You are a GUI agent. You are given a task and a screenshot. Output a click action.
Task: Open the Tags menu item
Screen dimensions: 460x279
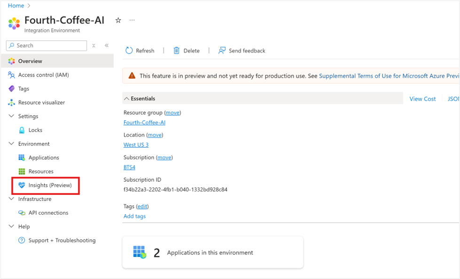[23, 89]
